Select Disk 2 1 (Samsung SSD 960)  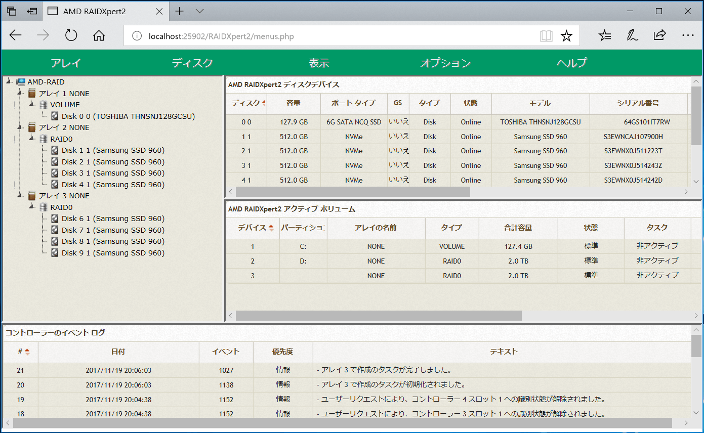[x=113, y=162]
